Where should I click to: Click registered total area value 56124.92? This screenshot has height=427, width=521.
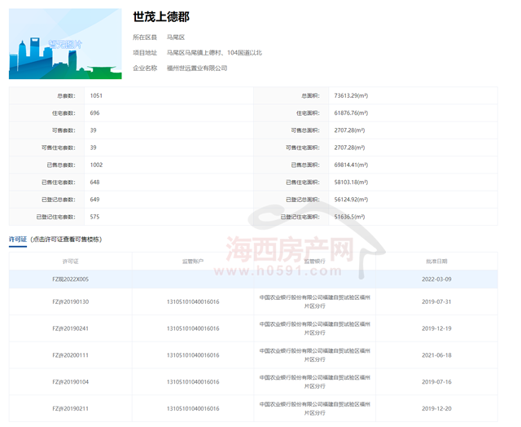click(x=351, y=200)
